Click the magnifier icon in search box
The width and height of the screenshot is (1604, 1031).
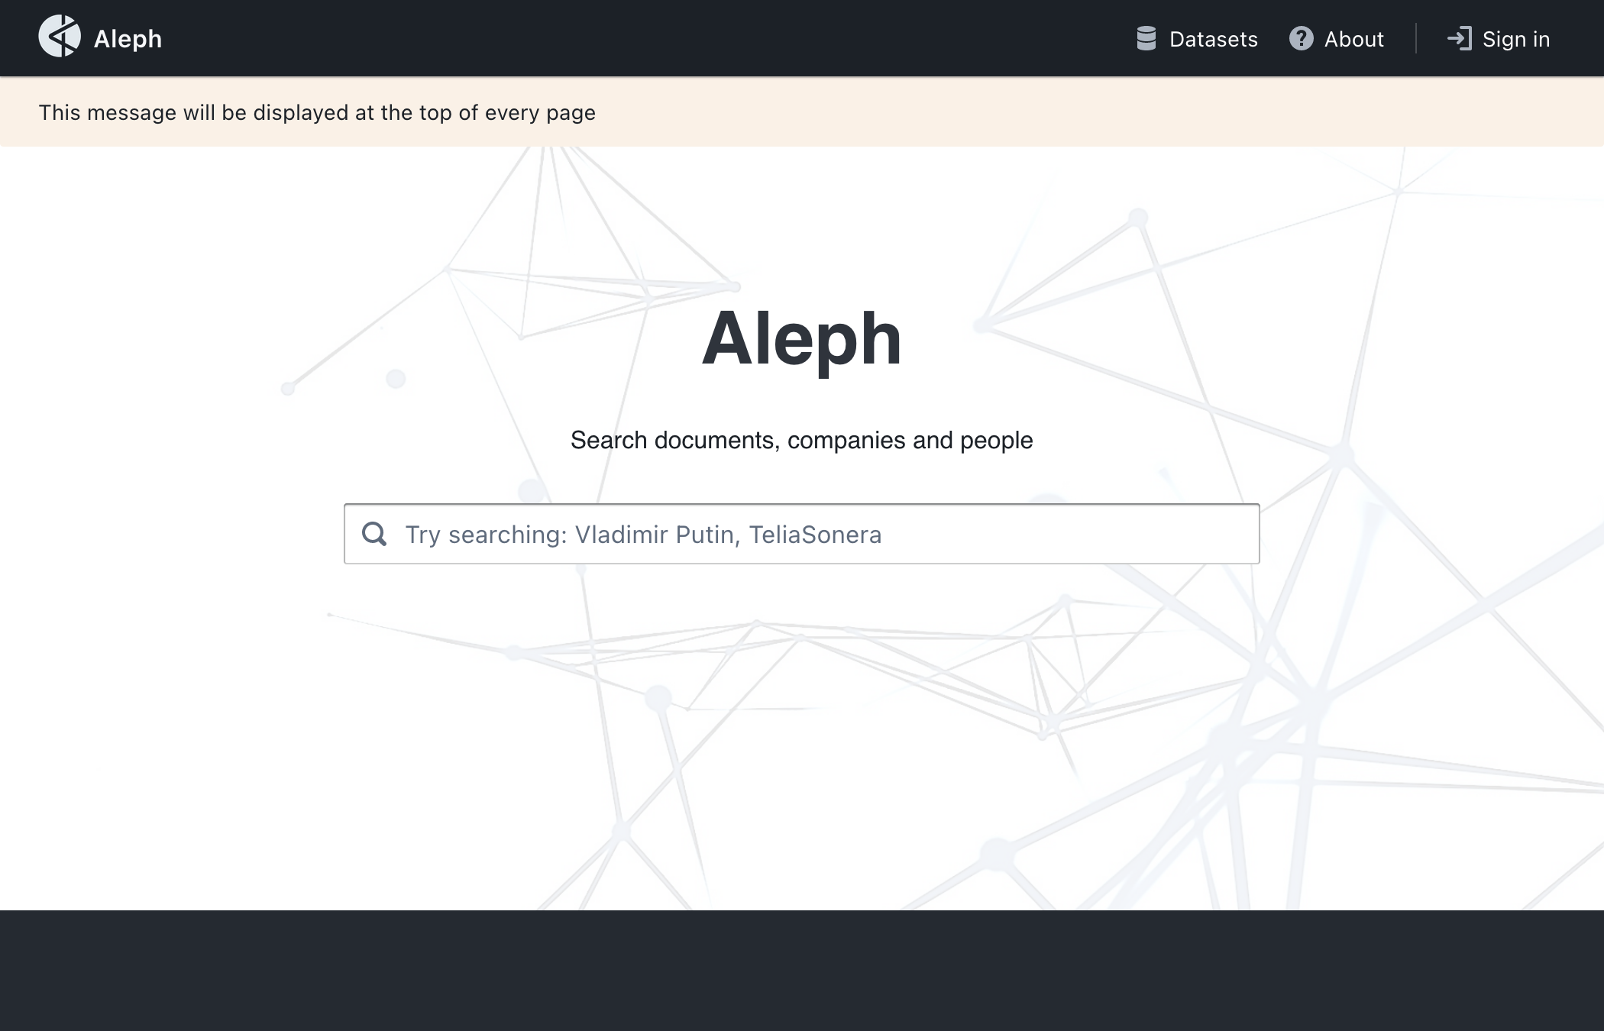tap(374, 534)
